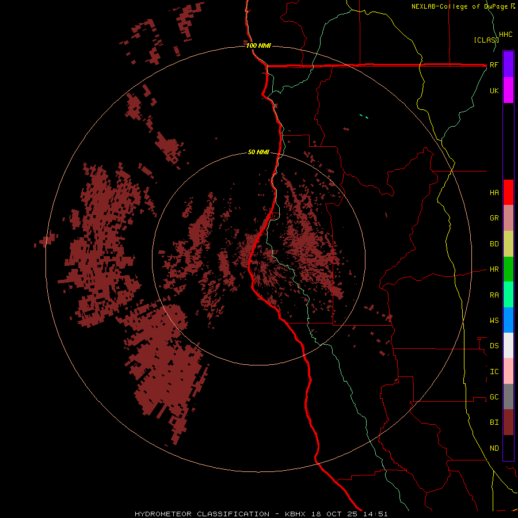
Task: Click the DS white legend swatch
Action: [x=508, y=345]
